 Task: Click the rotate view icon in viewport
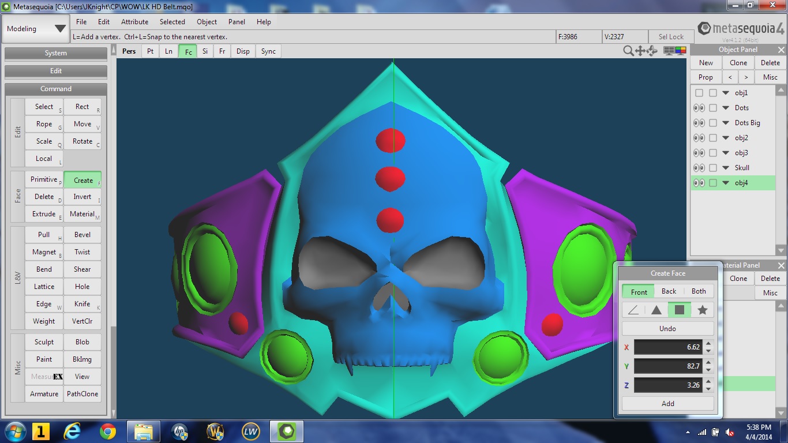click(x=652, y=51)
